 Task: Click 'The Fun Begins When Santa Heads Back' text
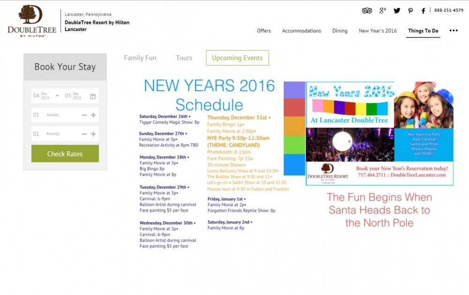tap(379, 210)
